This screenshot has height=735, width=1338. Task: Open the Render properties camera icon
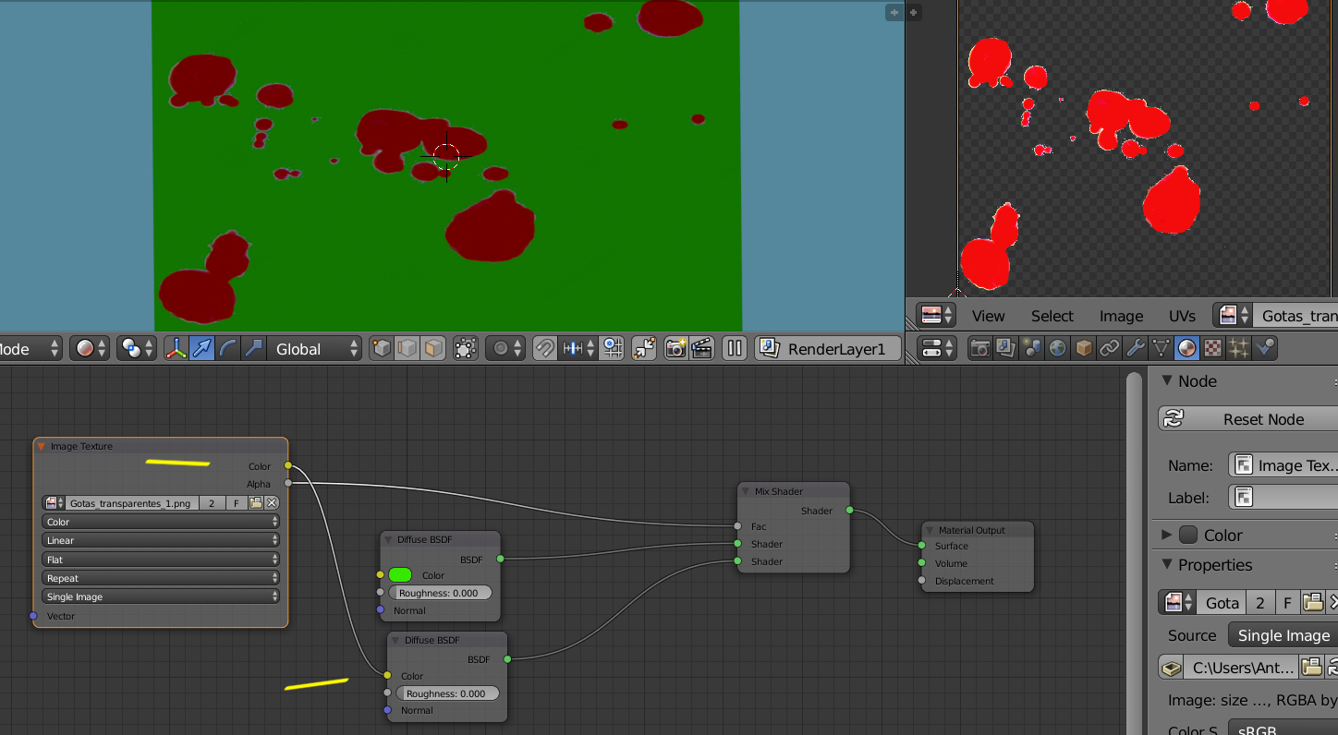pos(980,348)
